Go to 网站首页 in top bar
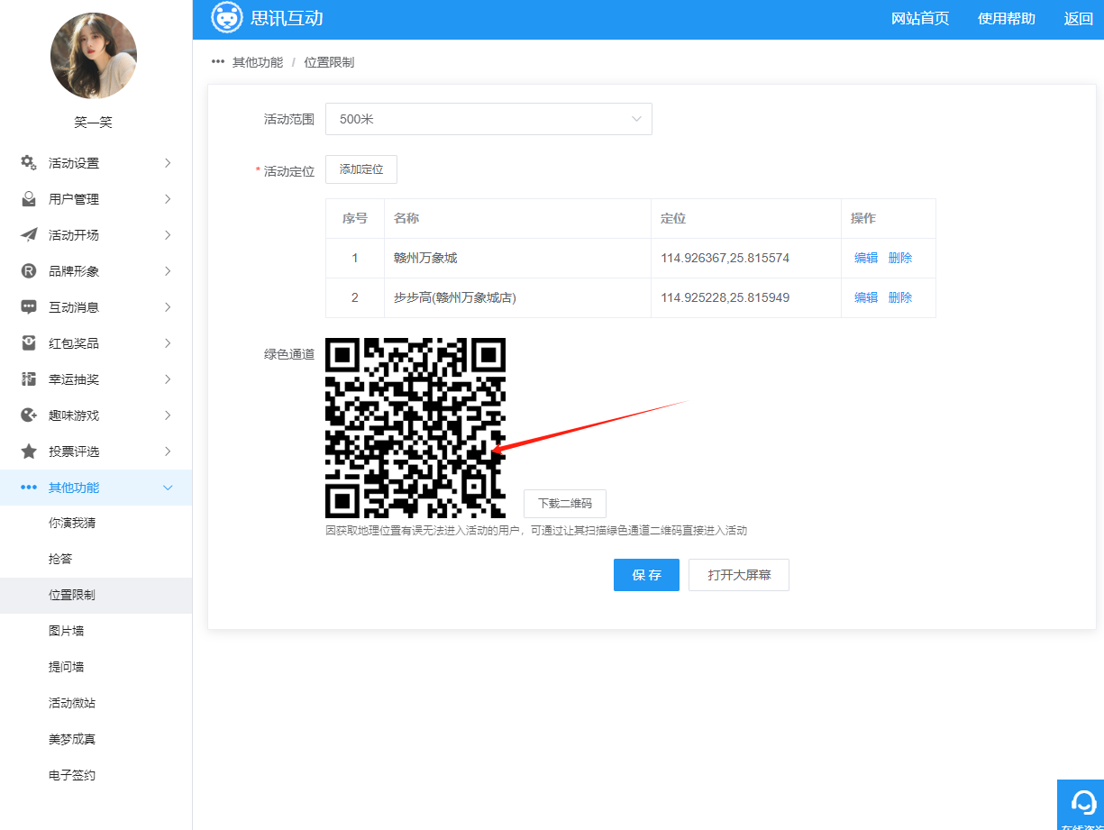The width and height of the screenshot is (1104, 830). tap(920, 19)
